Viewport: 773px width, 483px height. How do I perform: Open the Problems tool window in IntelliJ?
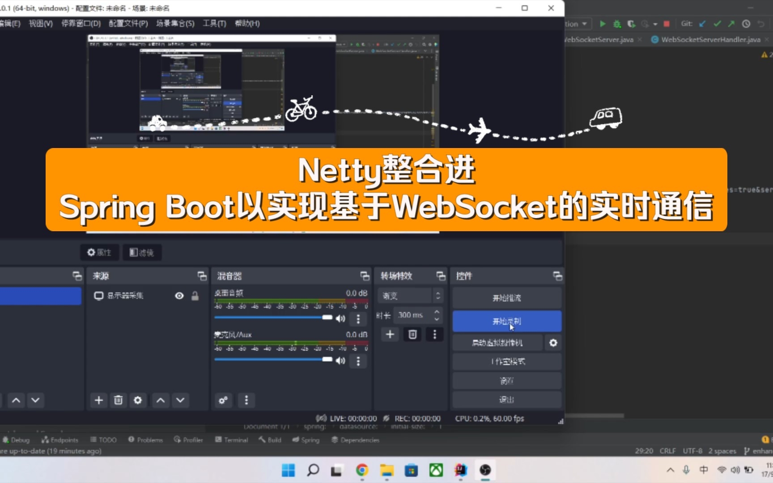(145, 440)
